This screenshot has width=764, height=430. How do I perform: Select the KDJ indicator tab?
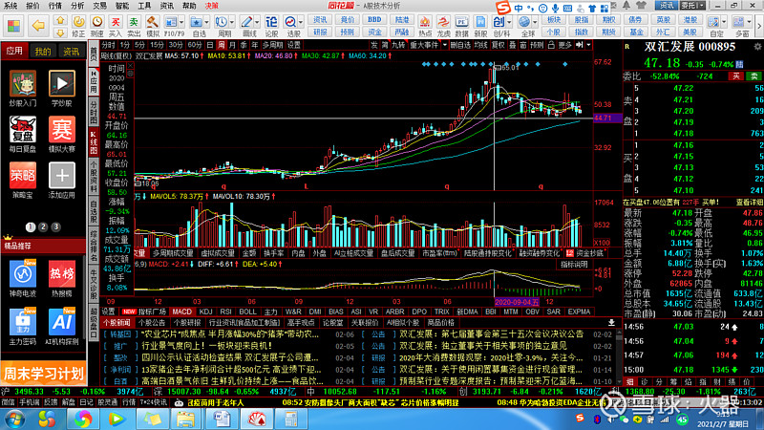pos(205,312)
